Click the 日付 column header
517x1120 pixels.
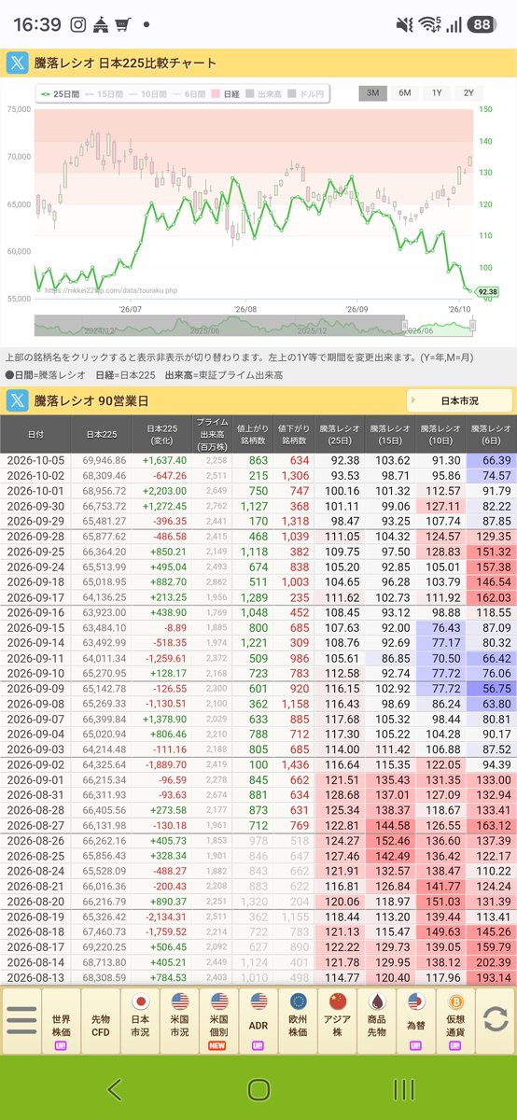pos(35,434)
